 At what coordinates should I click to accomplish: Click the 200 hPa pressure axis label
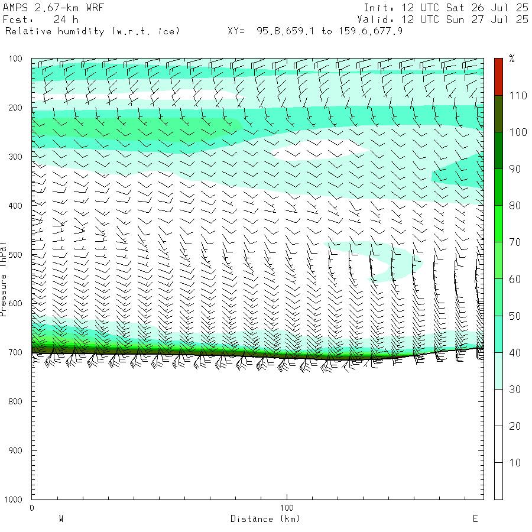(15, 108)
